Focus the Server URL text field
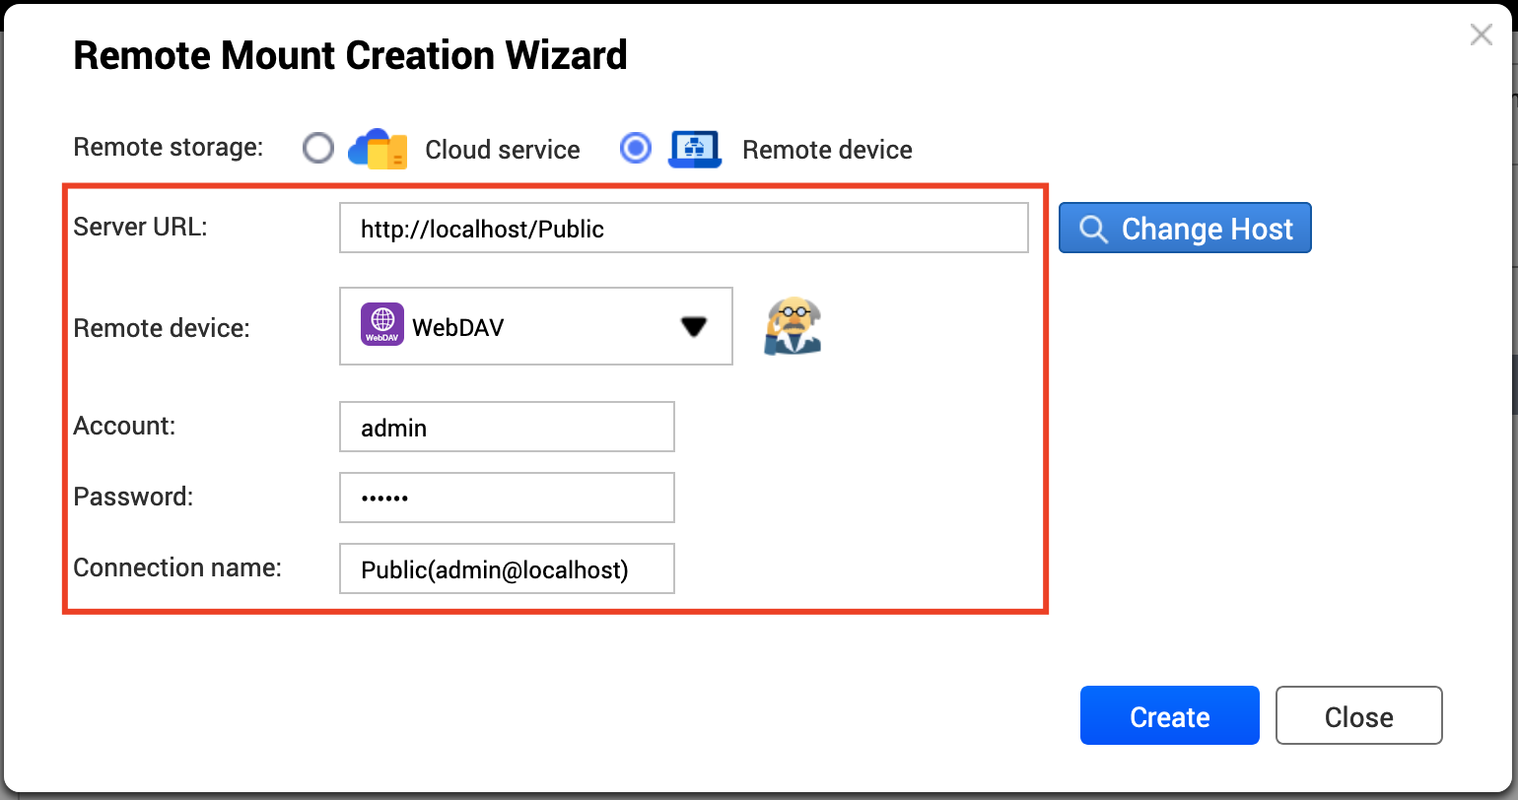 click(683, 229)
